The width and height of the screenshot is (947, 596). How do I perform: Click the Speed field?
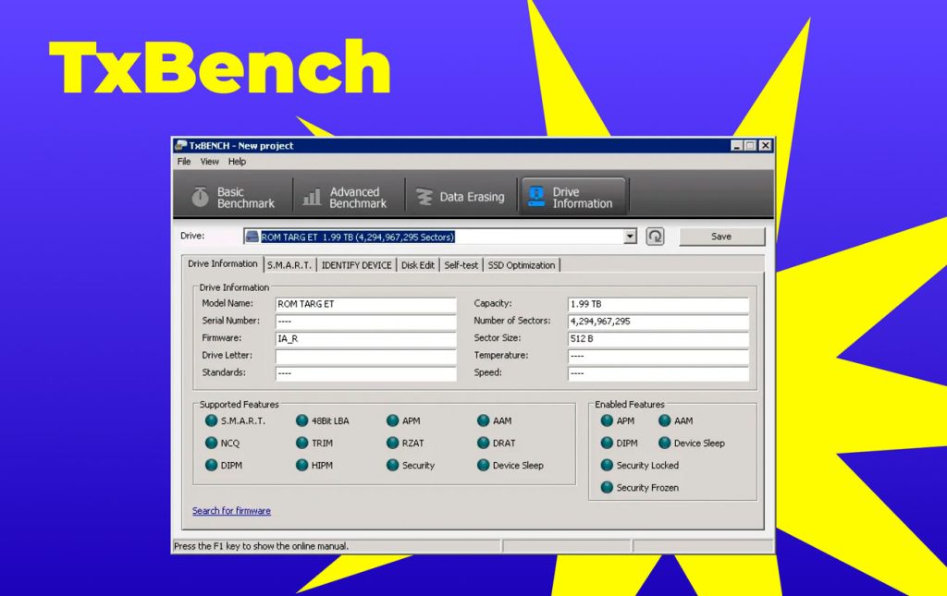[x=658, y=373]
